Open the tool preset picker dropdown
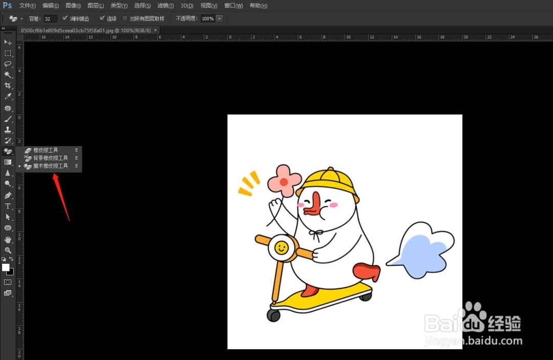553x360 pixels. 22,18
